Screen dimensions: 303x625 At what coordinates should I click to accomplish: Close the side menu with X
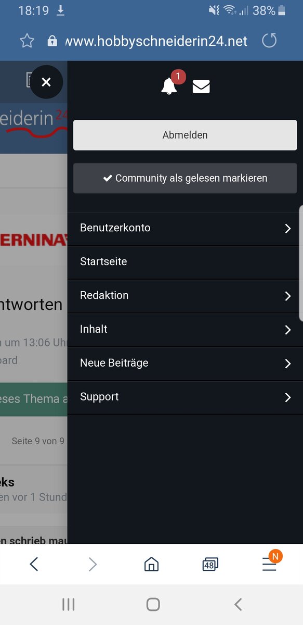[x=46, y=82]
